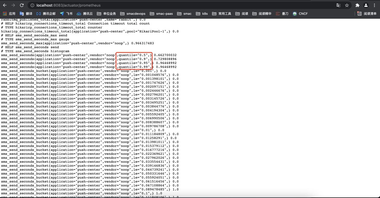The image size is (380, 198).
Task: Click the browser back arrow
Action: pos(5,5)
